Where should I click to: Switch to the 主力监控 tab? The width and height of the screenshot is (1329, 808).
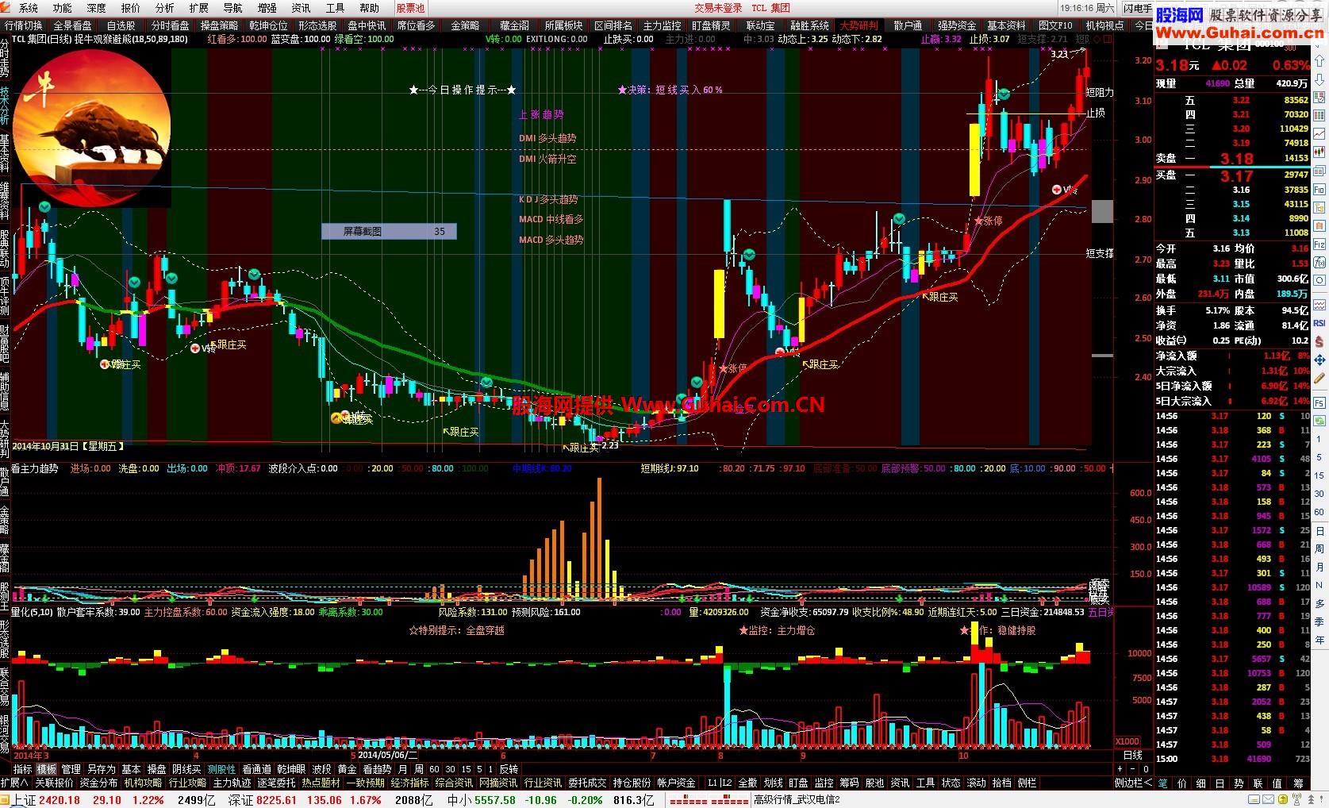point(662,25)
